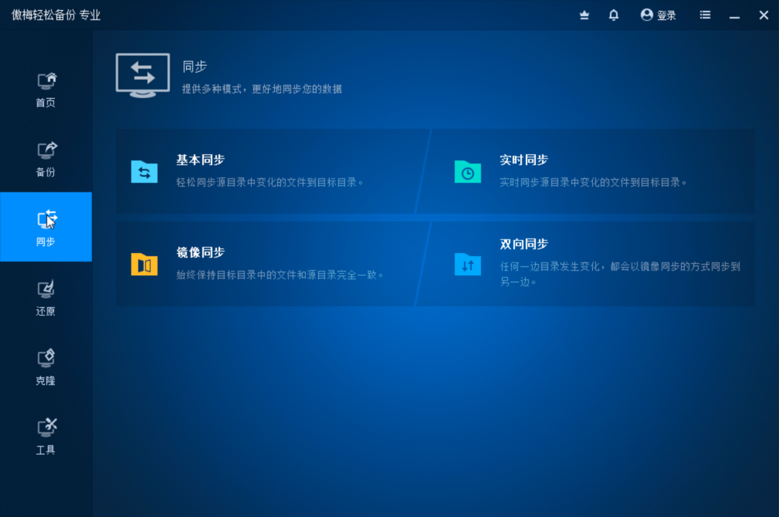Click the 同步 page heading text
779x517 pixels.
pos(194,66)
